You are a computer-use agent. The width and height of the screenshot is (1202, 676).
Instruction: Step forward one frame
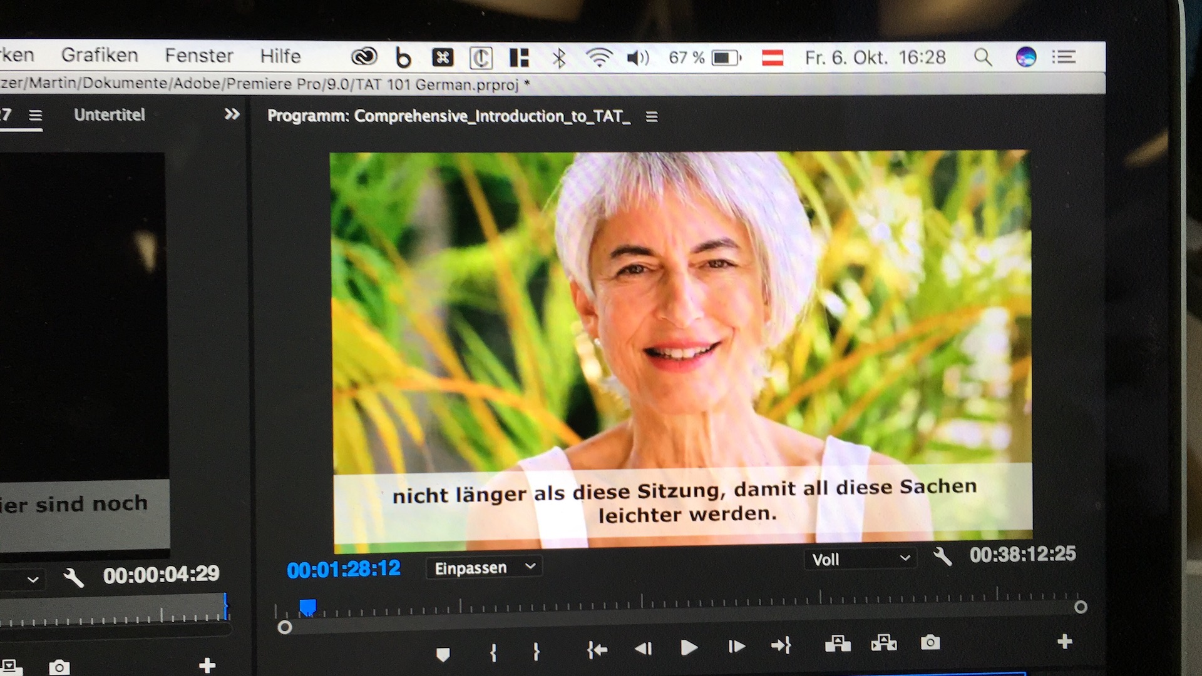click(x=736, y=646)
